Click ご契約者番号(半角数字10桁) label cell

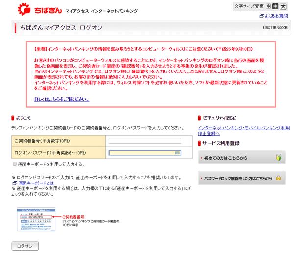pyautogui.click(x=58, y=141)
